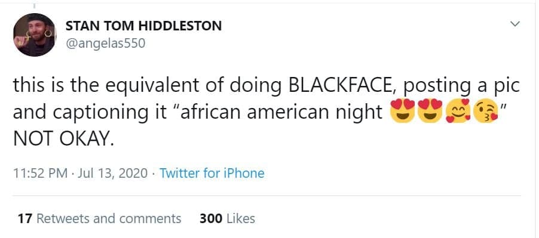Image resolution: width=539 pixels, height=238 pixels.
Task: Click the divider line above the engagement stats
Action: pos(267,196)
